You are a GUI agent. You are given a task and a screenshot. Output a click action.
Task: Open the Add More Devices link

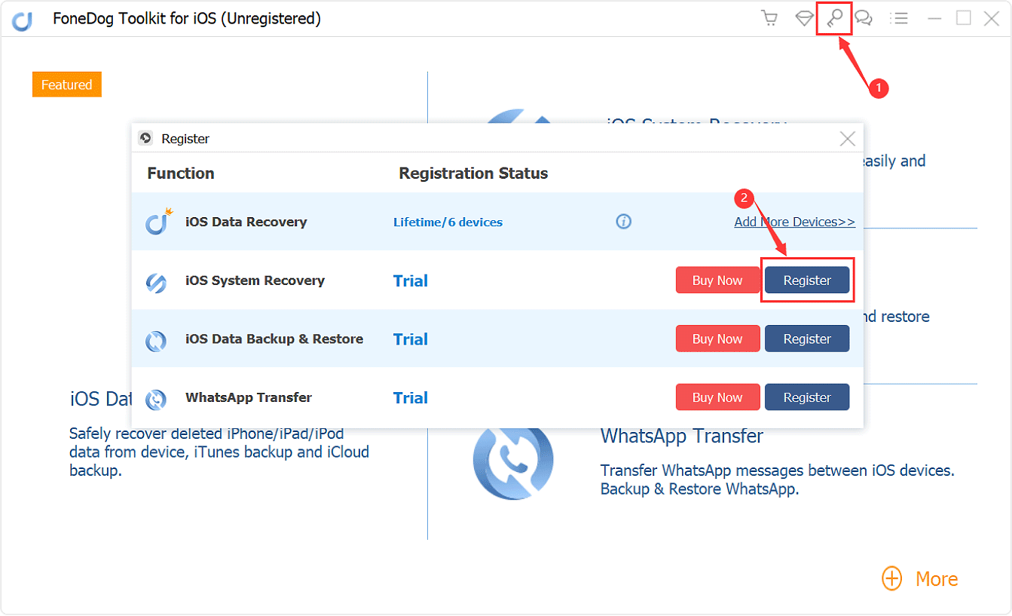point(795,222)
